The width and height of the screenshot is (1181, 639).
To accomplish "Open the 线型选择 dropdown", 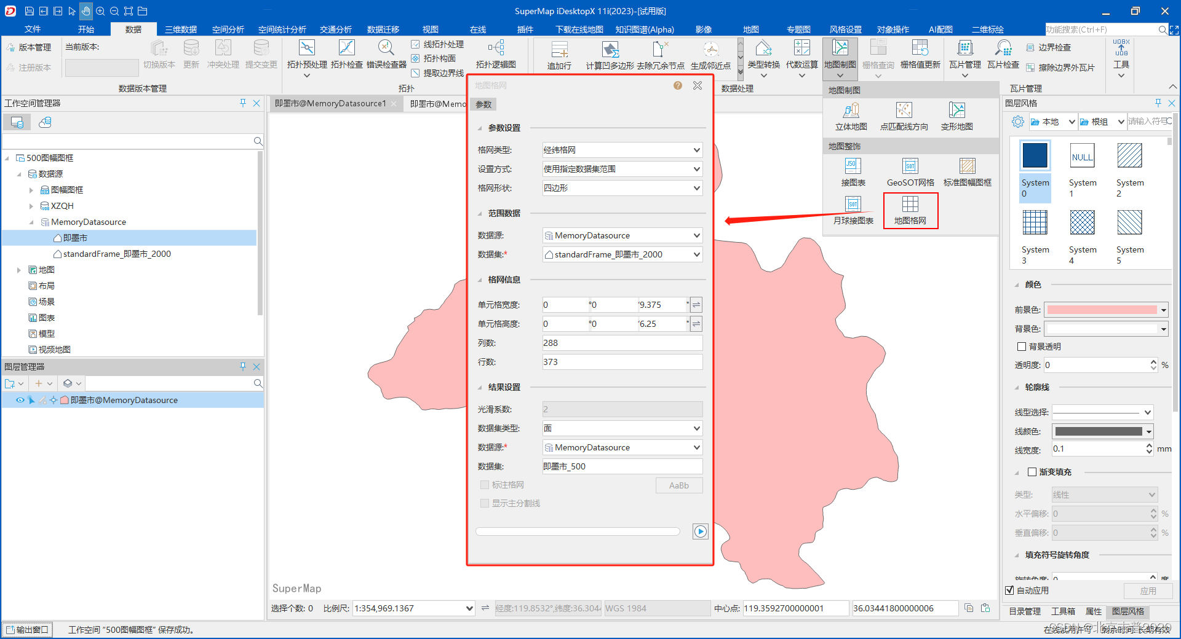I will pyautogui.click(x=1102, y=412).
